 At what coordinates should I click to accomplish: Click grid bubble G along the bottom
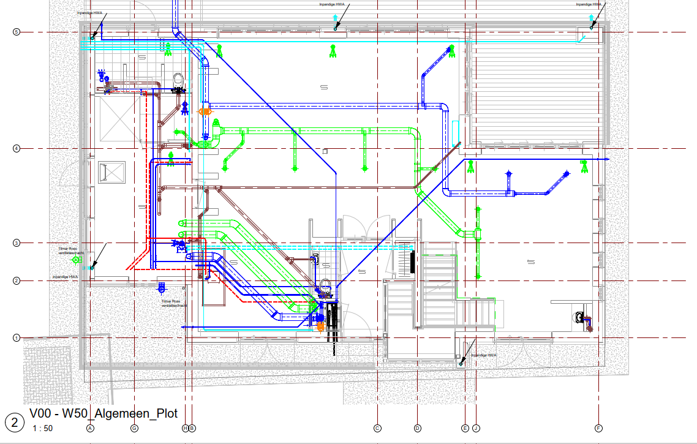click(134, 428)
